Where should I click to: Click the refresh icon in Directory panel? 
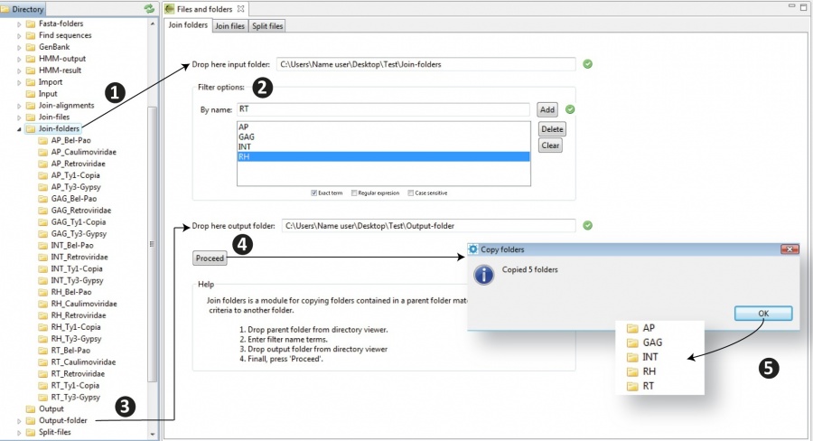pos(149,8)
